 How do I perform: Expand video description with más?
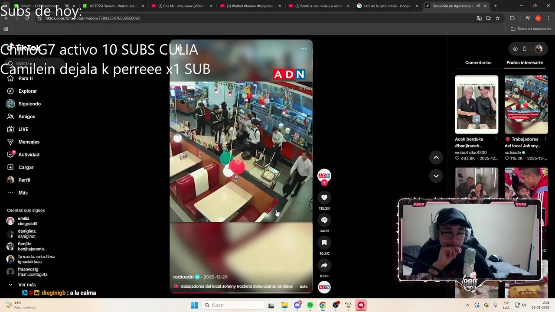304,286
